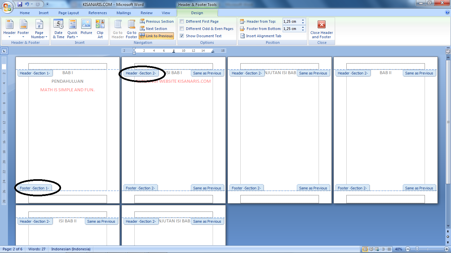Viewport: 451px width, 253px height.
Task: Customize Quick Access Toolbar dropdown
Action: click(47, 4)
